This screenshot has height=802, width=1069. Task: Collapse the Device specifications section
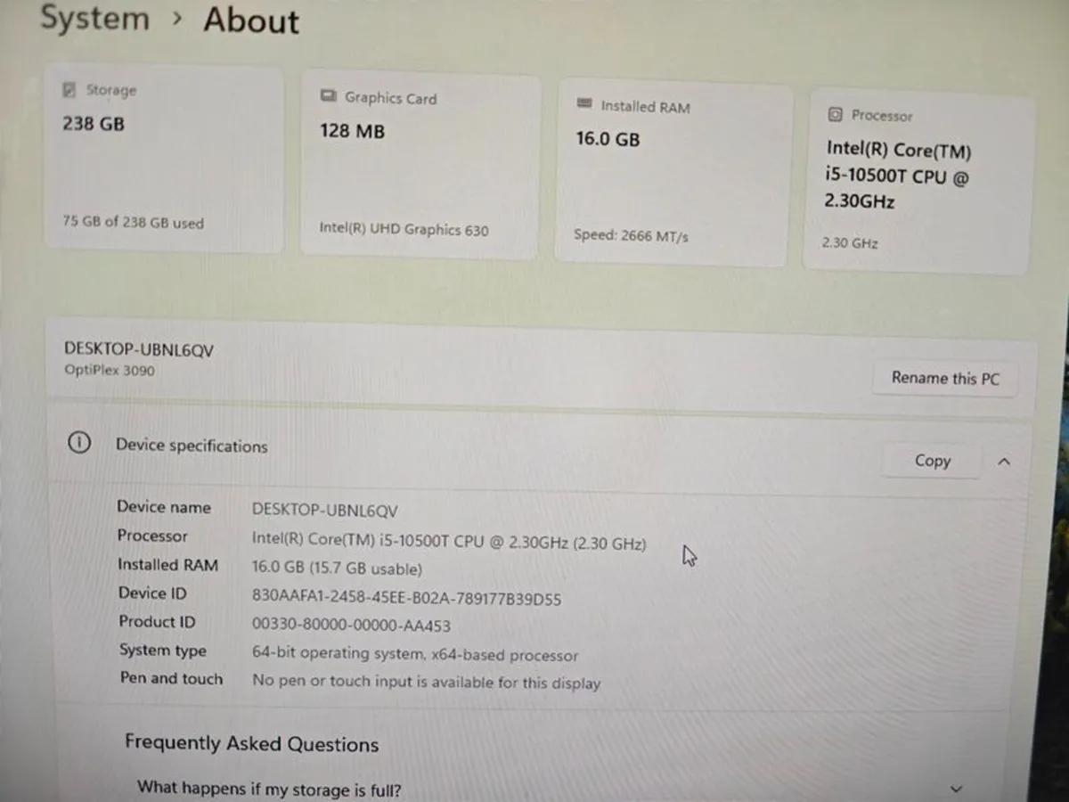tap(1005, 462)
